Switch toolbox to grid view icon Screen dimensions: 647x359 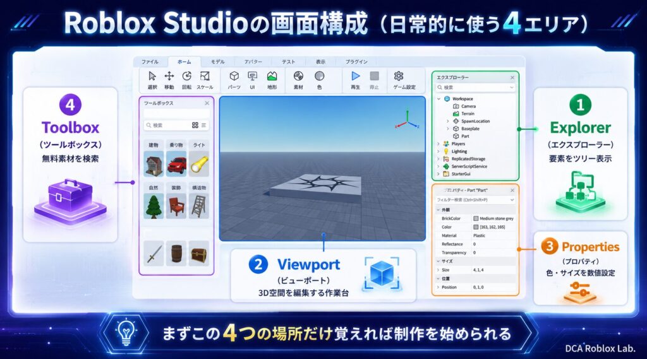click(x=195, y=125)
